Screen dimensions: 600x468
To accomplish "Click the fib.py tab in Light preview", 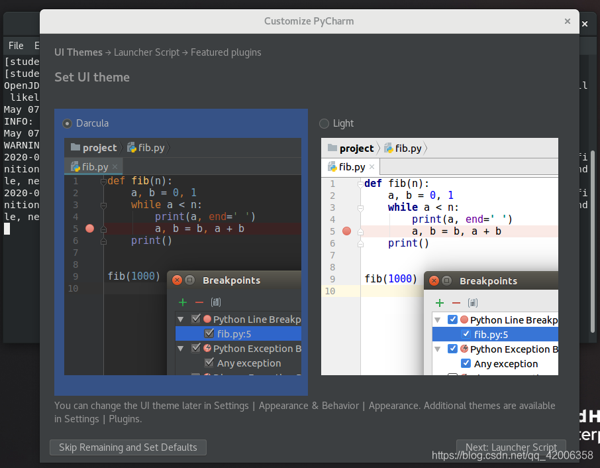I will pyautogui.click(x=350, y=167).
